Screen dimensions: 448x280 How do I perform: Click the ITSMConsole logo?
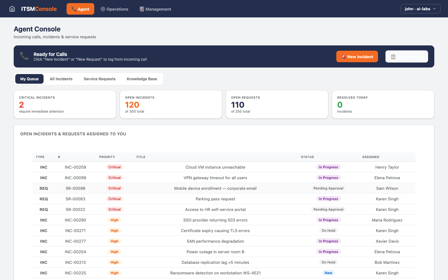[x=39, y=9]
